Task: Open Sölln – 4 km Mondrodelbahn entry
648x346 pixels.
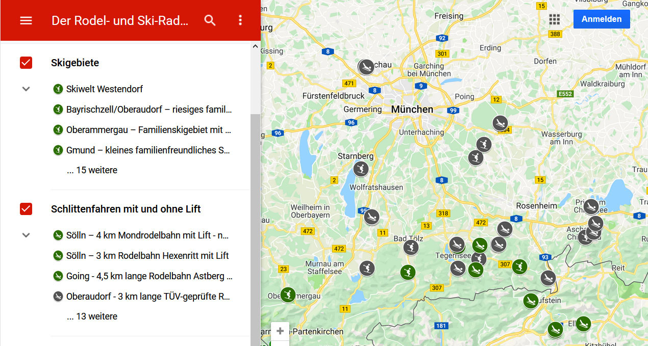Action: (x=141, y=235)
